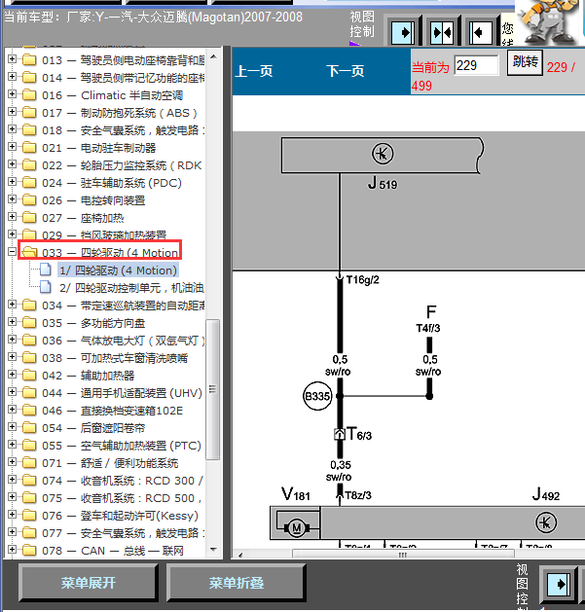This screenshot has height=612, width=585.
Task: Click the 跳转 jump button
Action: click(x=525, y=62)
